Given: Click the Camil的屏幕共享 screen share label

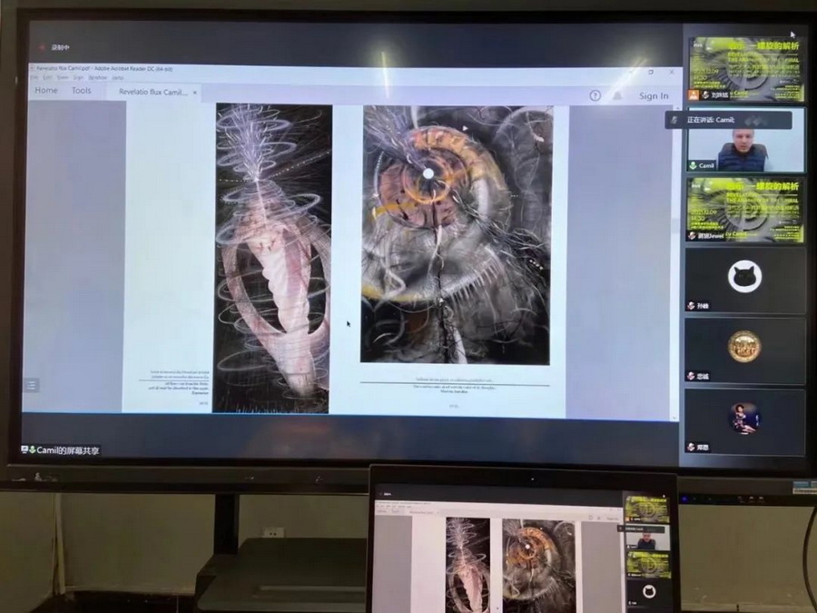Looking at the screenshot, I should click(61, 450).
